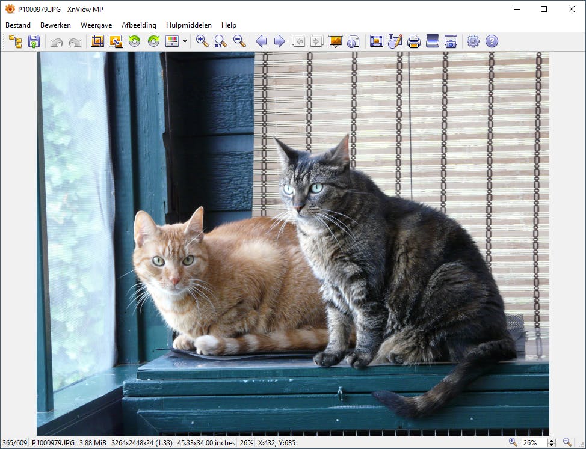Toggle fullscreen view icon

pyautogui.click(x=377, y=41)
